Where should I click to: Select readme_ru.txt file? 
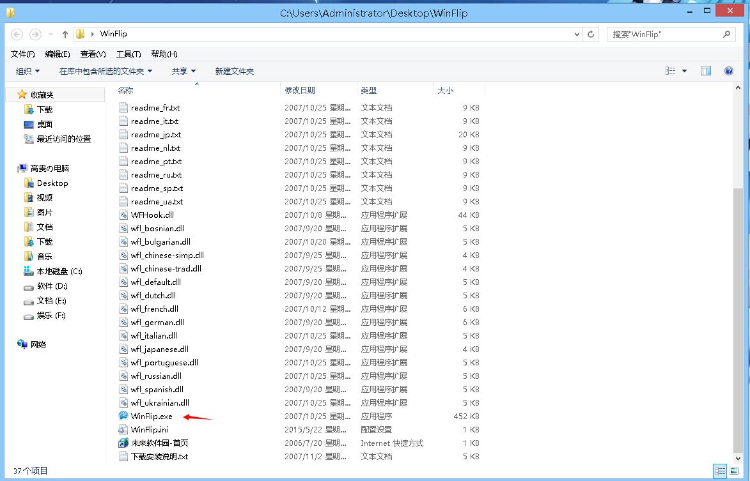[x=157, y=175]
